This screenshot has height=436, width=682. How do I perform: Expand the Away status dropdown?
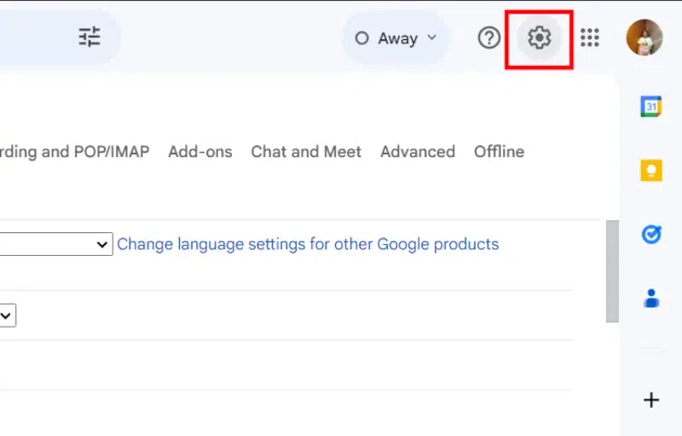[x=396, y=38]
